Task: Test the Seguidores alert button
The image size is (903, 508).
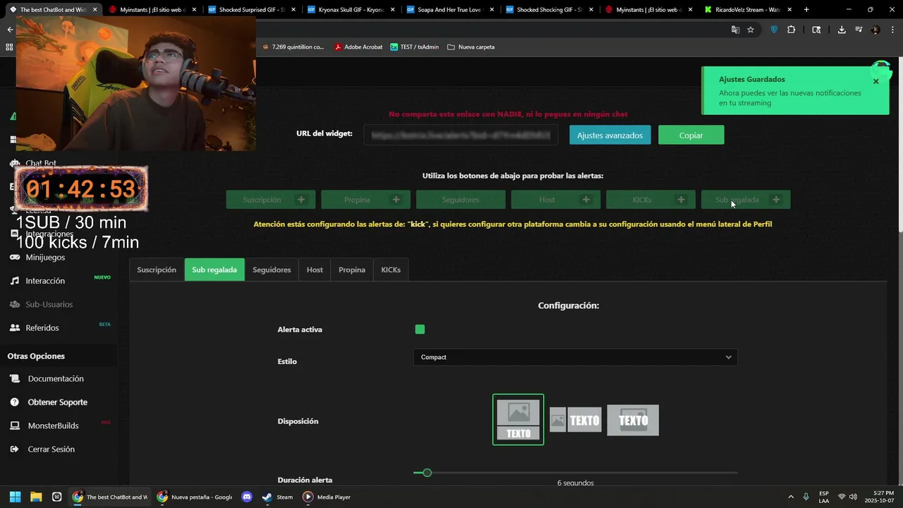Action: 461,200
